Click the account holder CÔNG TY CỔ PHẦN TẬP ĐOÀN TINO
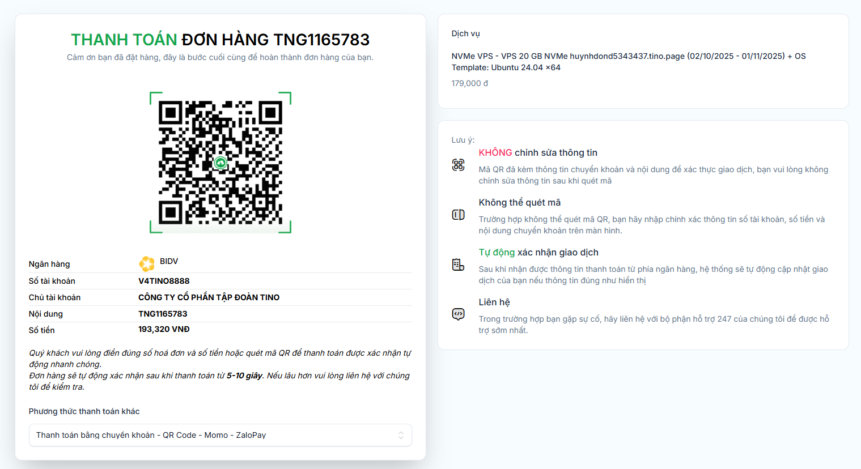861x469 pixels. [x=209, y=297]
